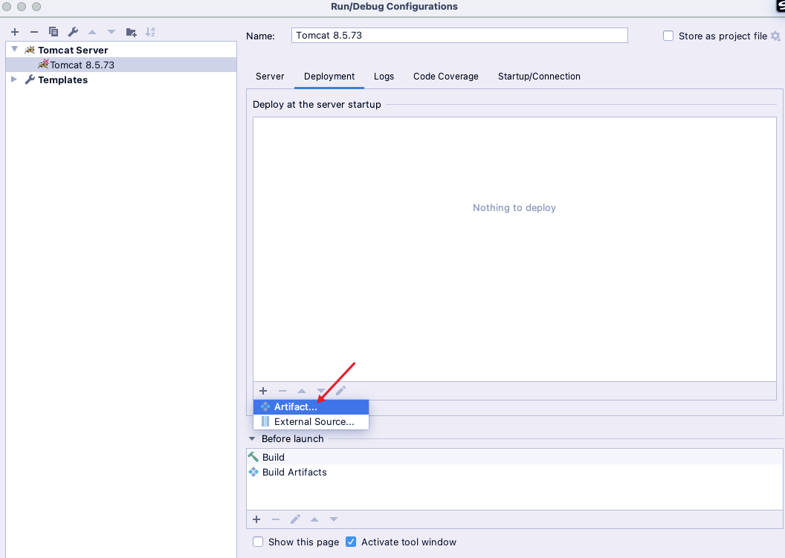Remove Before launch task with minus
The height and width of the screenshot is (558, 785).
(276, 519)
